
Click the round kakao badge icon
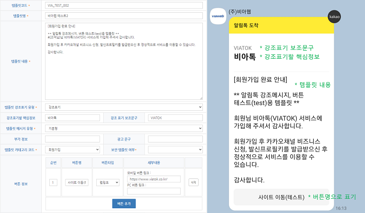pyautogui.click(x=334, y=17)
